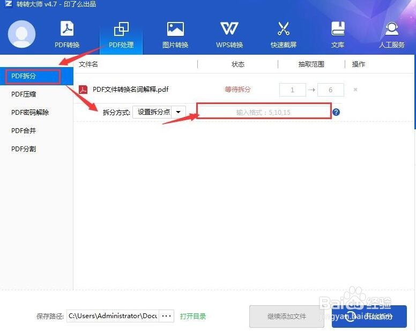Viewport: 416px width, 331px height.
Task: Select file PDF文件转换名词解释.pdf
Action: [x=130, y=90]
